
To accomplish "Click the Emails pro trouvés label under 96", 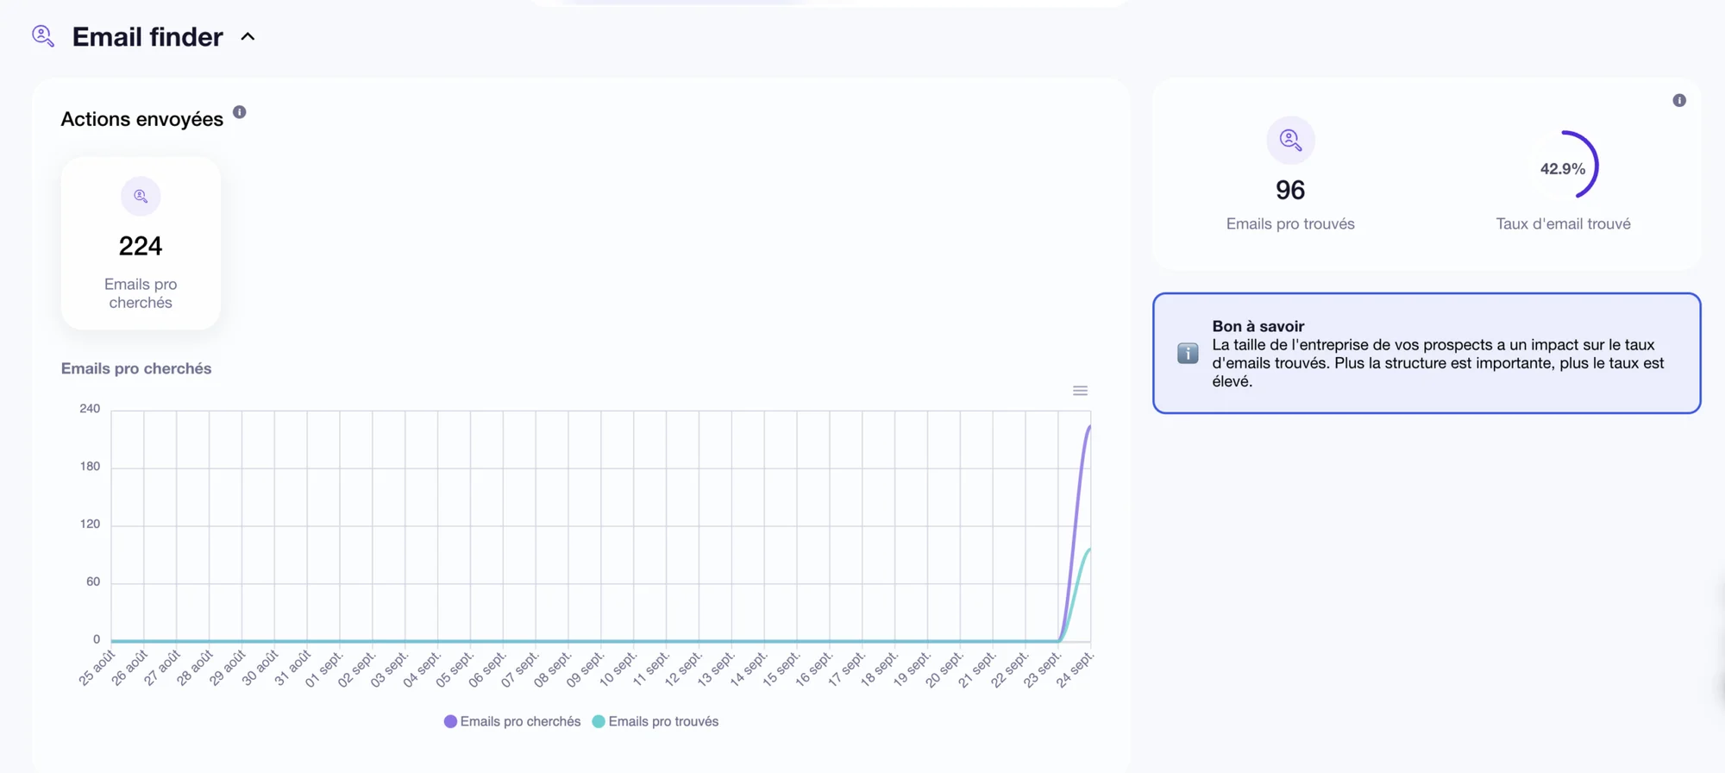I will (1290, 224).
